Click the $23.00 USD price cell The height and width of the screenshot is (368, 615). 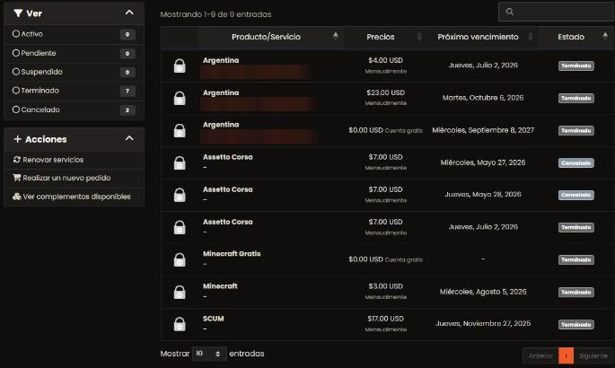pyautogui.click(x=385, y=92)
